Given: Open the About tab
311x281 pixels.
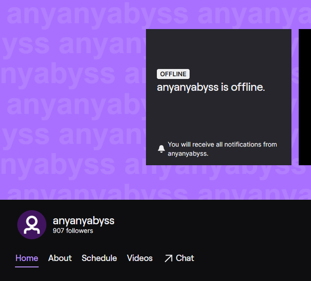Looking at the screenshot, I should (60, 258).
